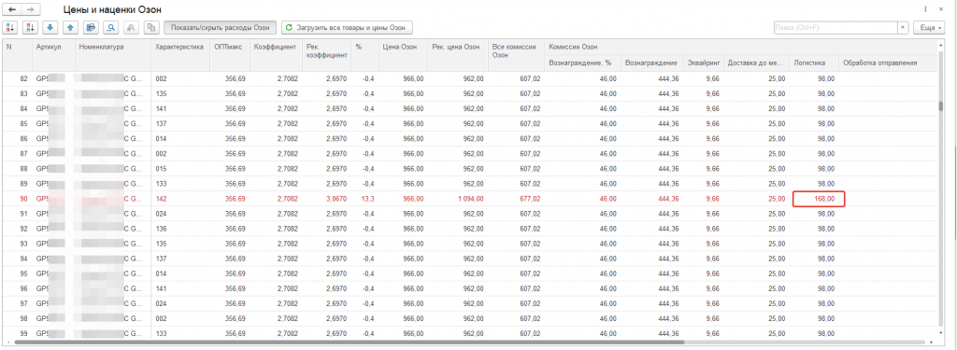Open the find (magnifier) tool
The image size is (957, 350).
point(111,27)
